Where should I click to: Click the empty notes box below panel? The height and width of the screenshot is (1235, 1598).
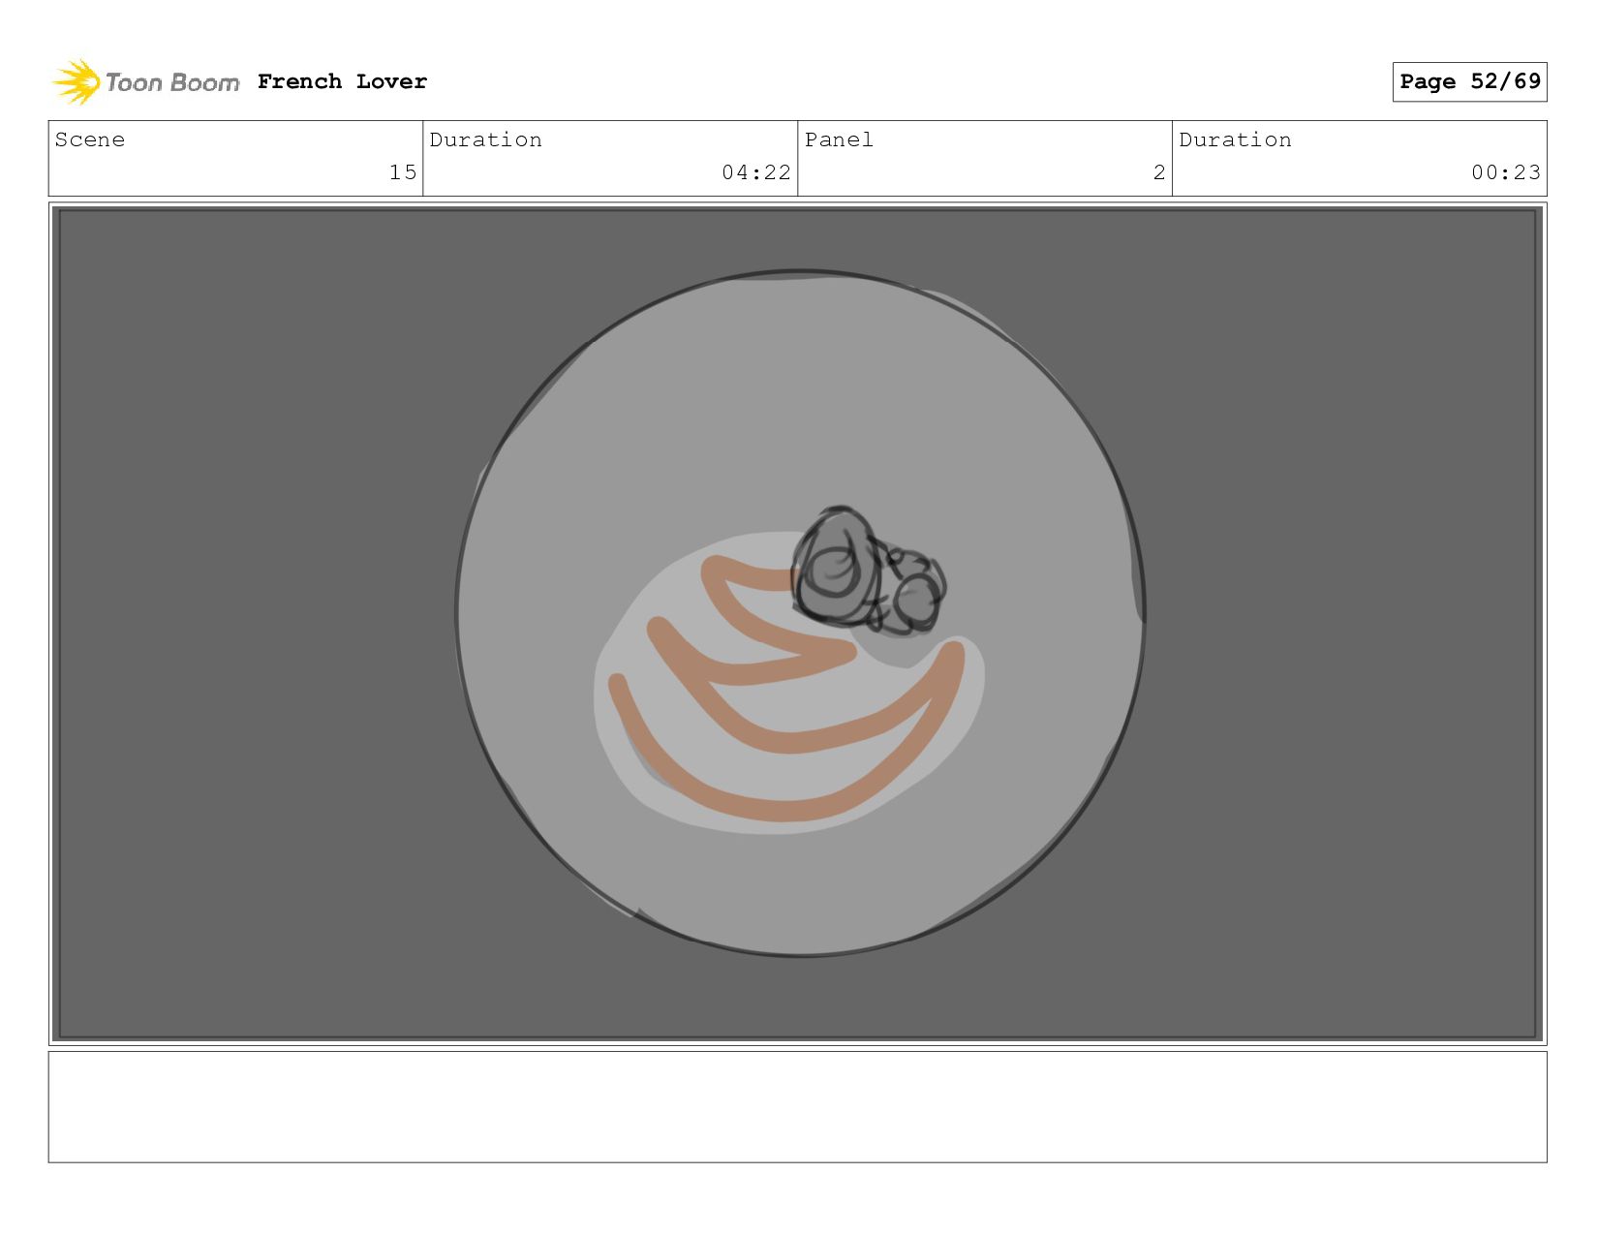(x=798, y=1107)
